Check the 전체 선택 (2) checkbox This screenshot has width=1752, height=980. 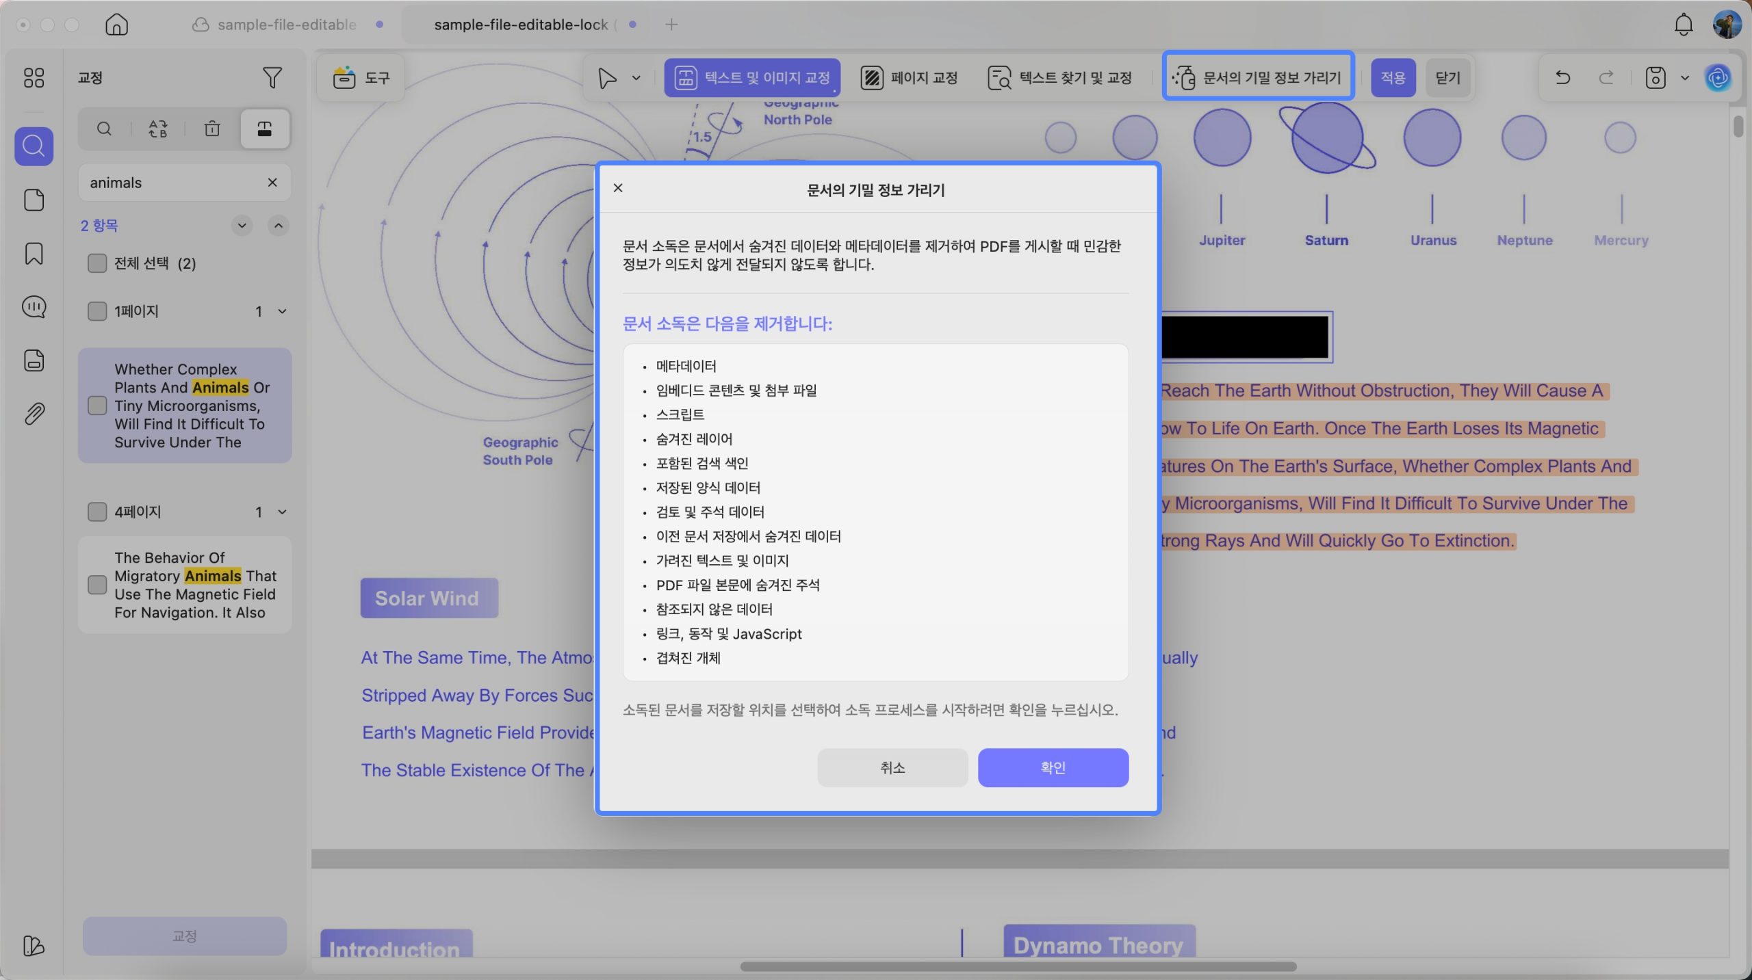coord(97,263)
